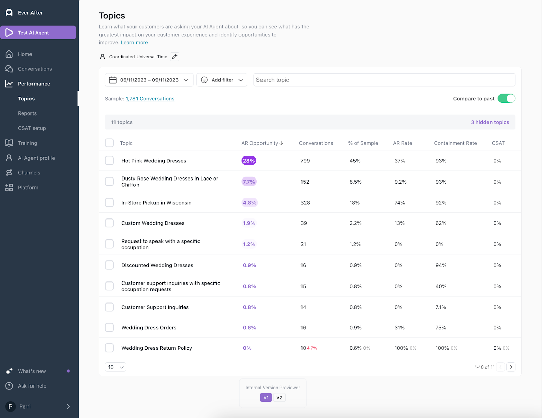Toggle the Compare to past switch
This screenshot has width=542, height=418.
(506, 98)
